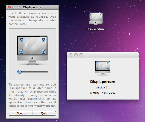Zoom the Displaperture settings window
The height and width of the screenshot is (122, 145).
click(18, 7)
